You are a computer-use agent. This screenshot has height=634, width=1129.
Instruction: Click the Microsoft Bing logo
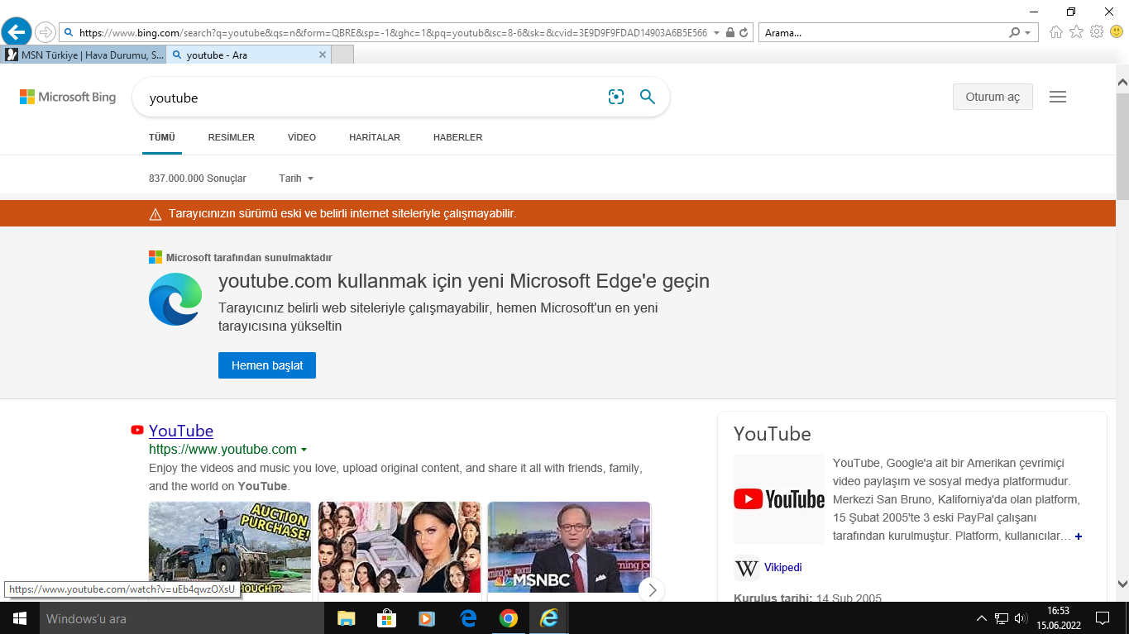click(x=68, y=98)
